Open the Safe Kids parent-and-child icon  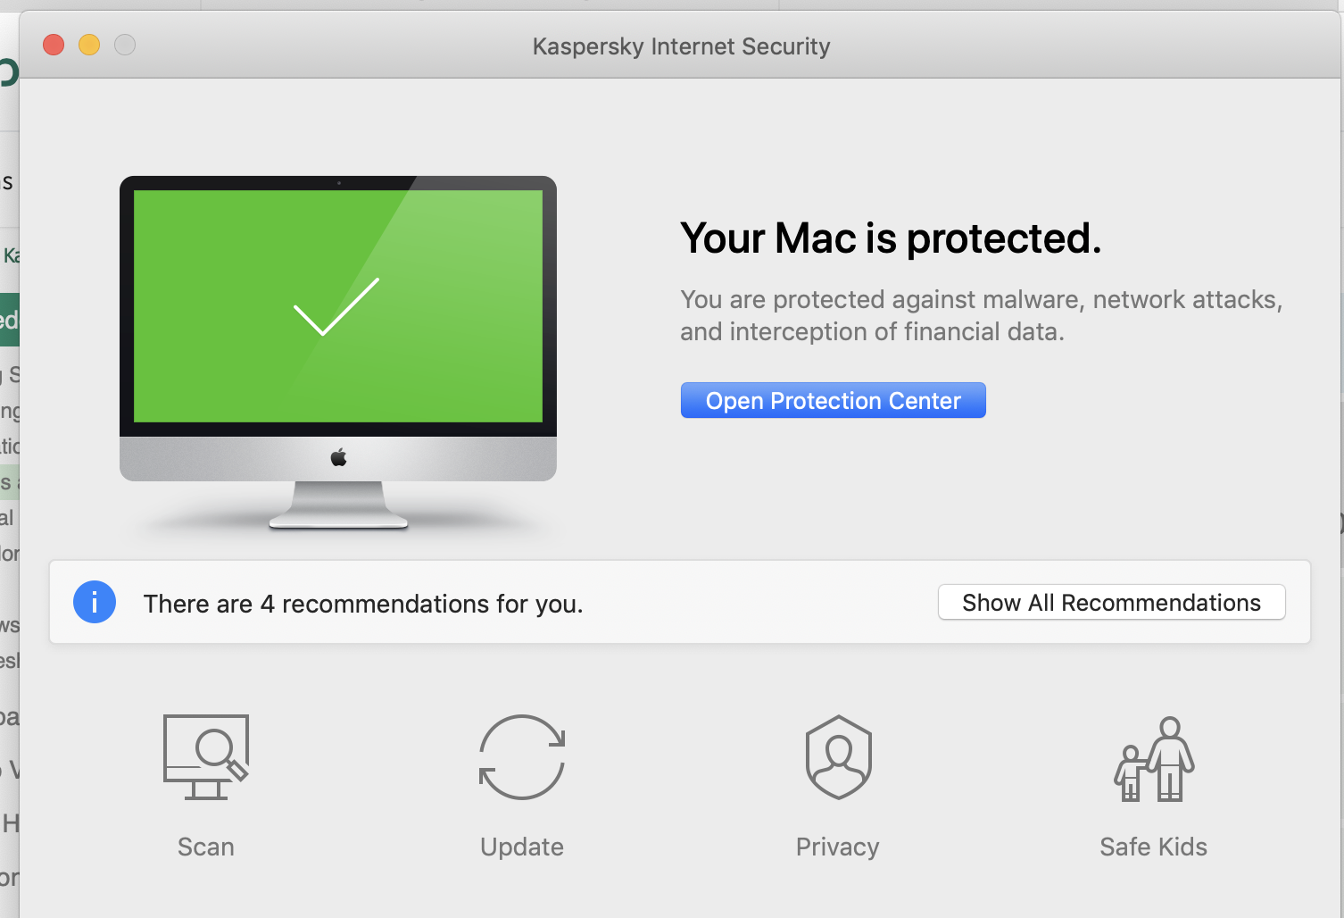1154,759
